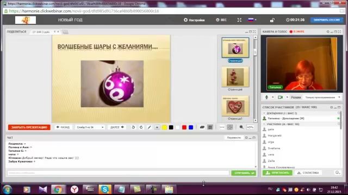Screen dimensions: 348x195
Task: Choose the brush size dot tool
Action: tap(157, 127)
